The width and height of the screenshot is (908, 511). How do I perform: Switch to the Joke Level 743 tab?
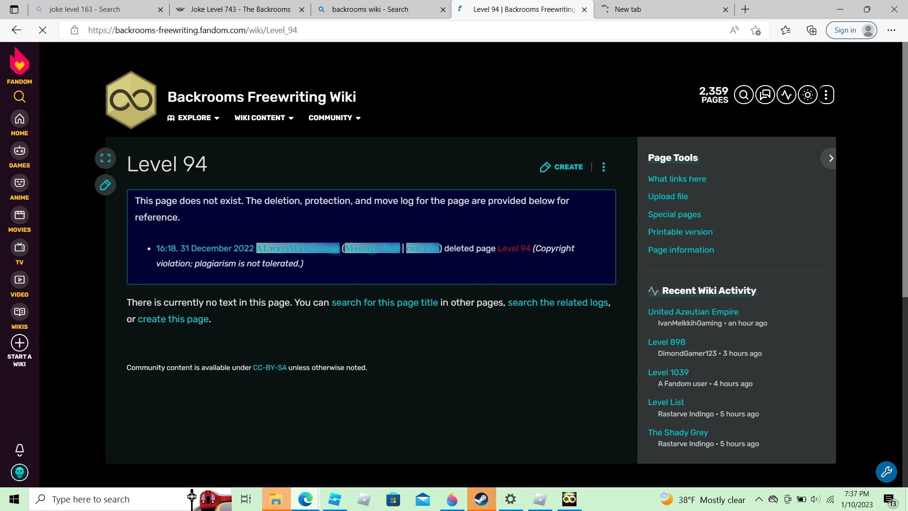240,9
